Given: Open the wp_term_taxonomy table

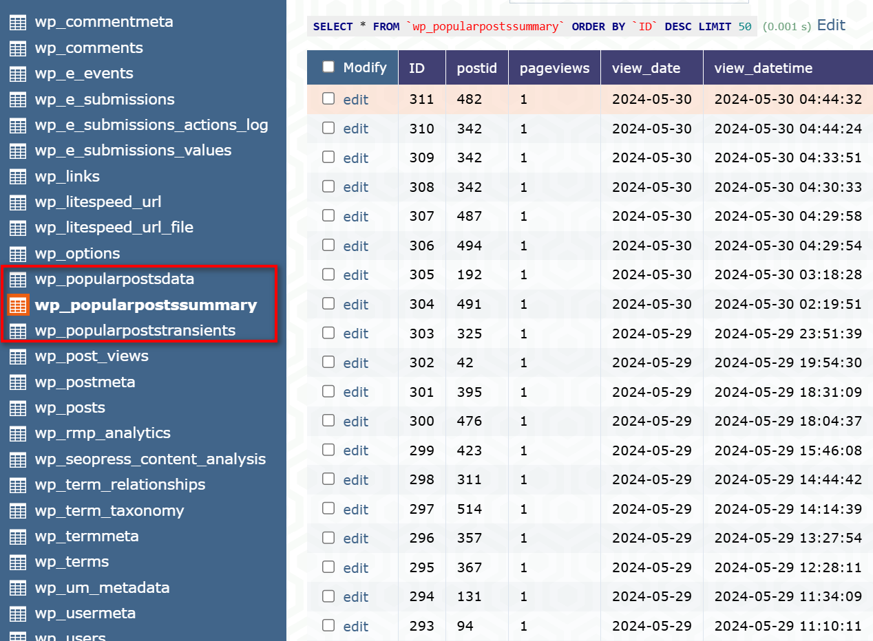Looking at the screenshot, I should click(109, 511).
